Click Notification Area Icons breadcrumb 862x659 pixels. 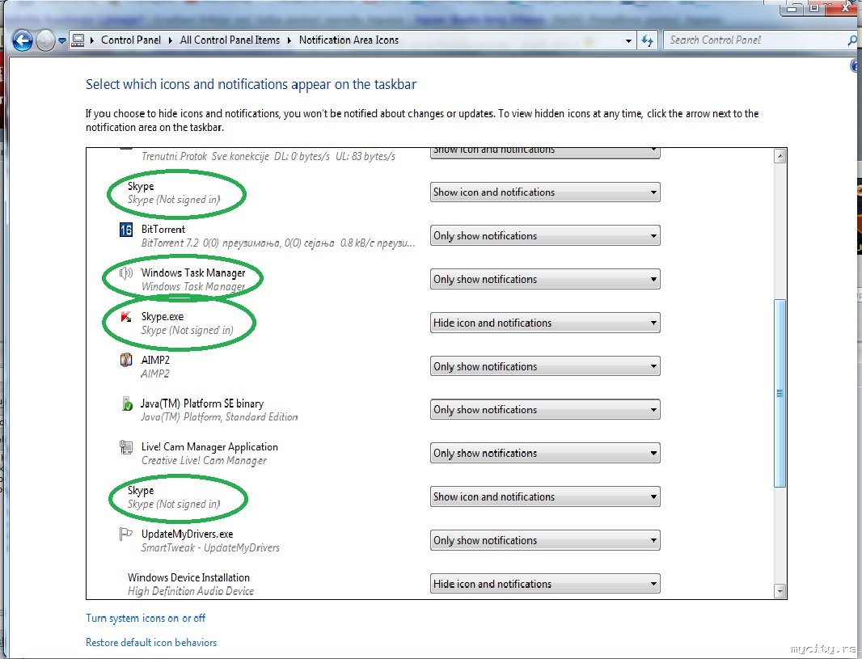tap(349, 40)
